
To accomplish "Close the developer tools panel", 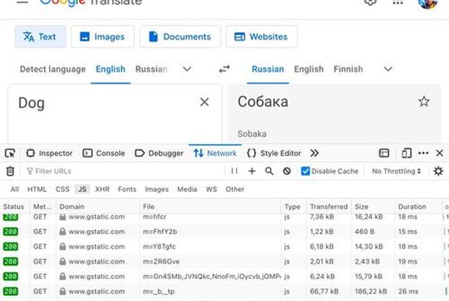I will (x=439, y=153).
